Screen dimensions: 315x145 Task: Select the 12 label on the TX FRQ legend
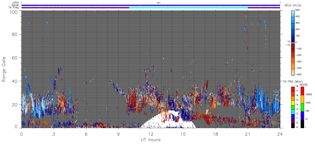297,114
